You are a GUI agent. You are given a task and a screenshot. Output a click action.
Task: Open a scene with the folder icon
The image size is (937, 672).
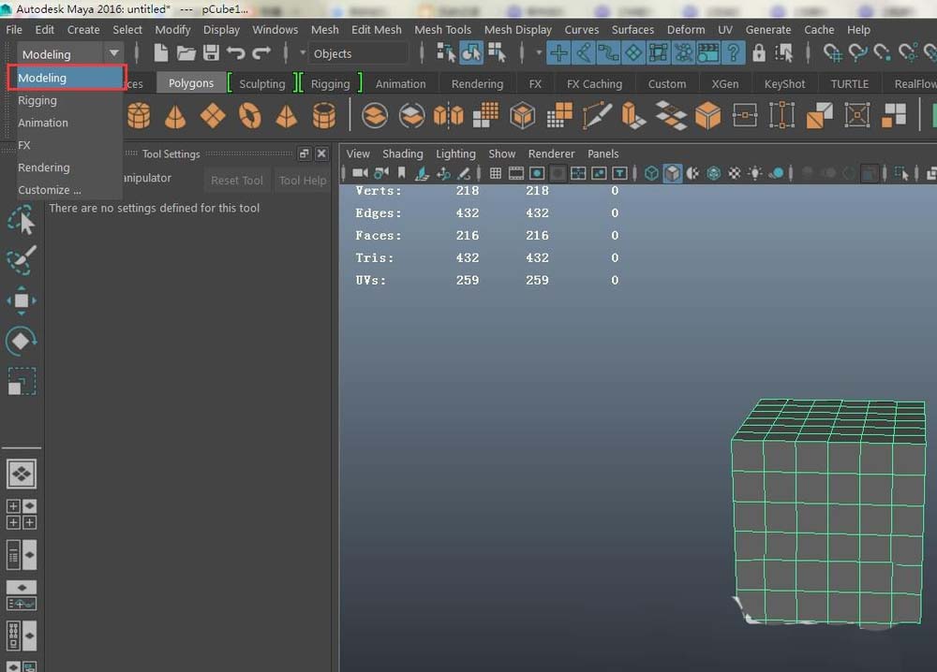[186, 53]
